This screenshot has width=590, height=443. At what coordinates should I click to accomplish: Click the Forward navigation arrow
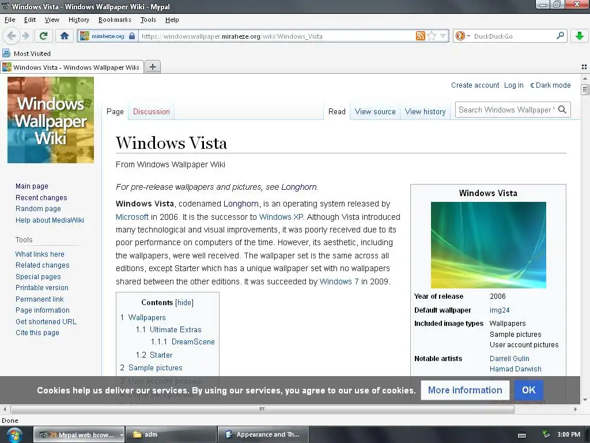(25, 36)
